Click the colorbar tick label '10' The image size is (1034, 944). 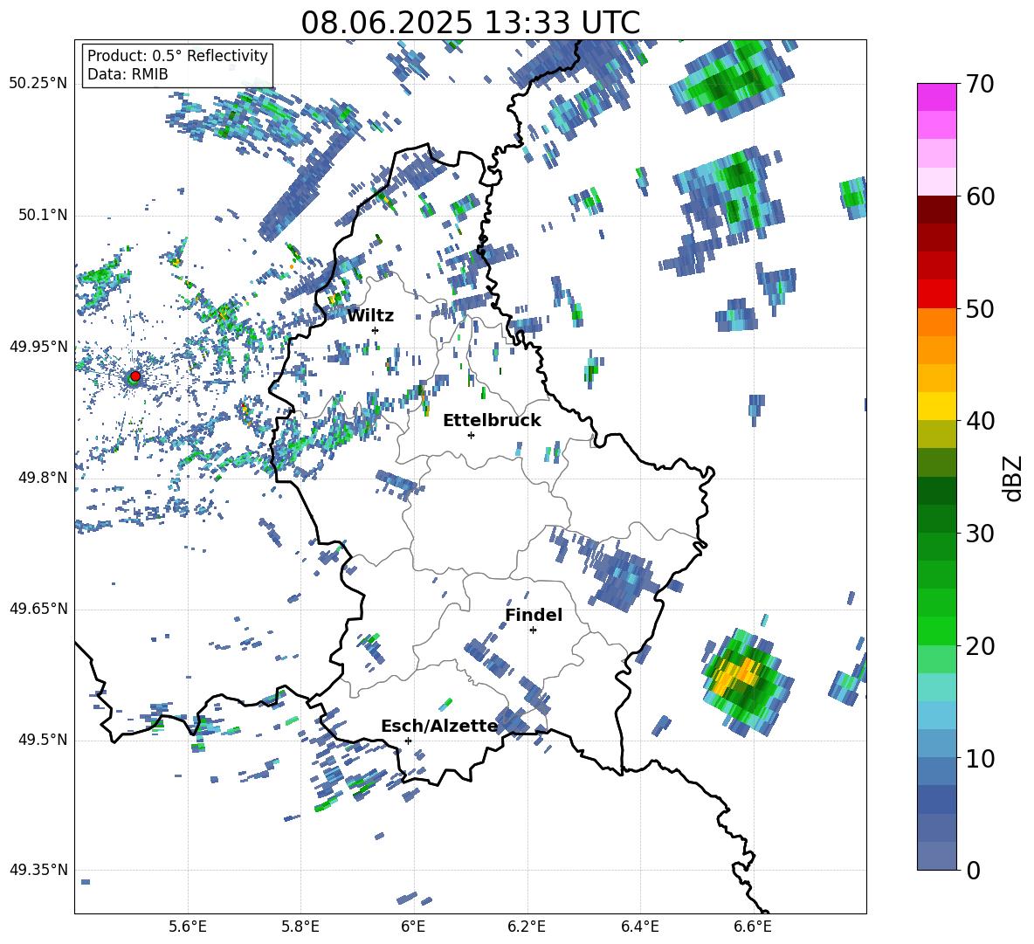tap(980, 758)
